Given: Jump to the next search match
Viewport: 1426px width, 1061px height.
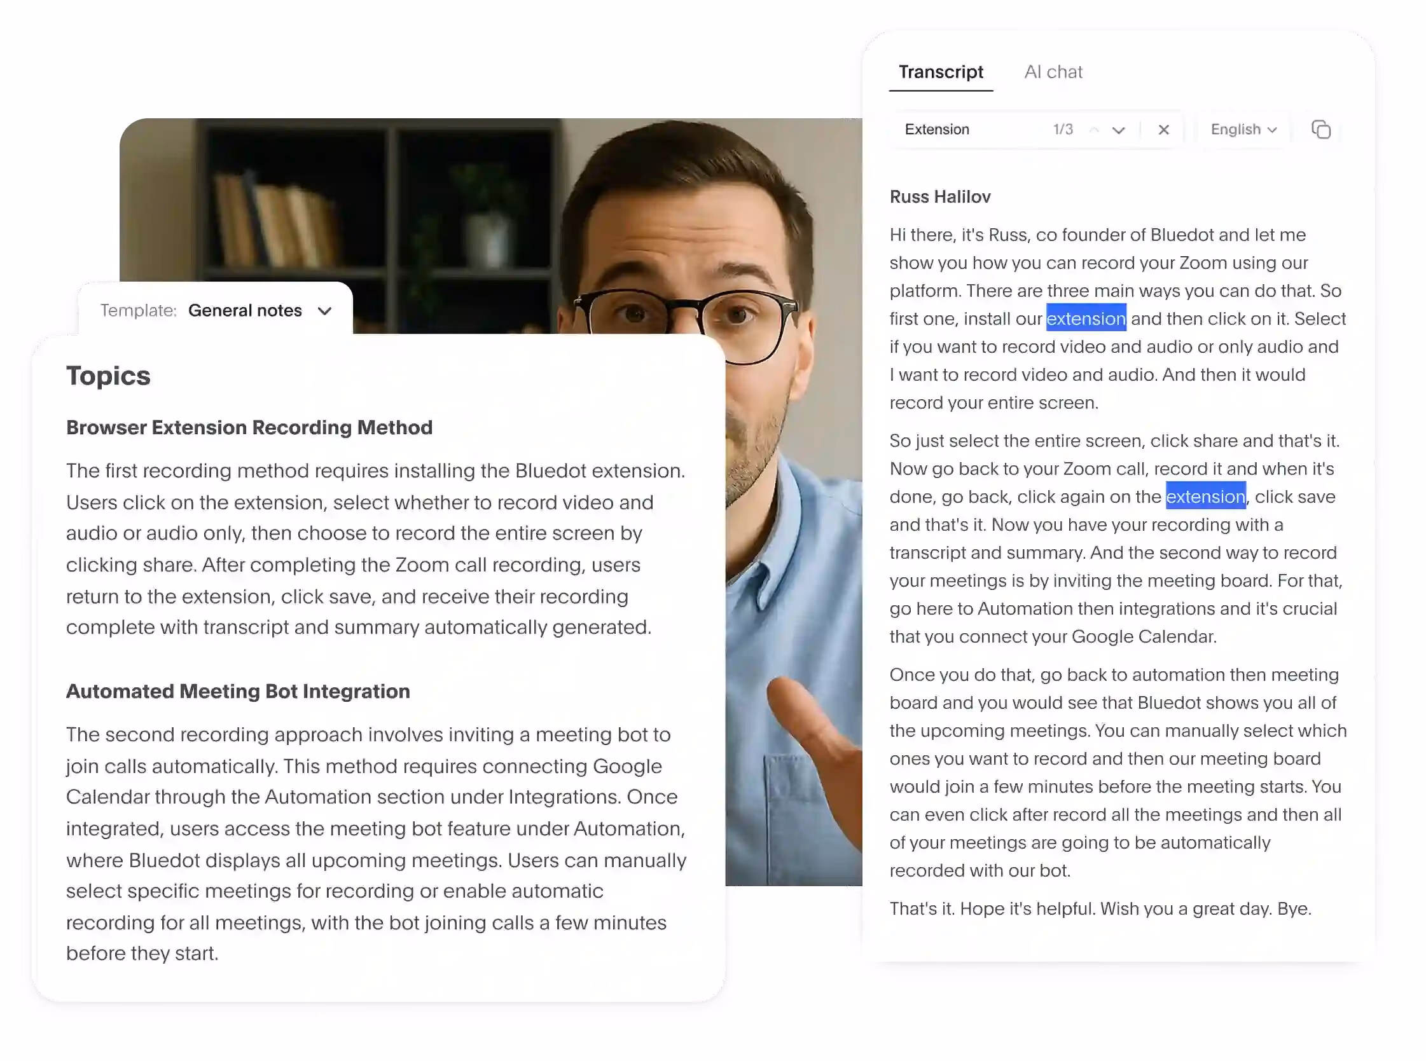Looking at the screenshot, I should click(x=1118, y=130).
